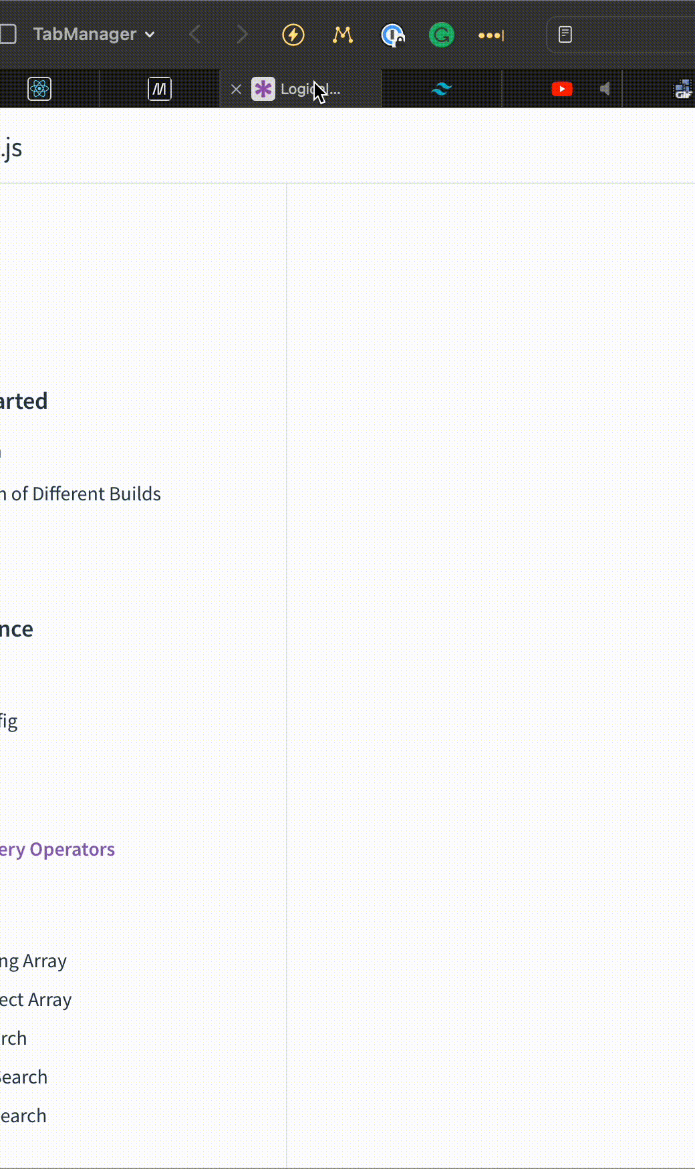The height and width of the screenshot is (1169, 695).
Task: Switch to the Tailwind CSS tab
Action: (442, 89)
